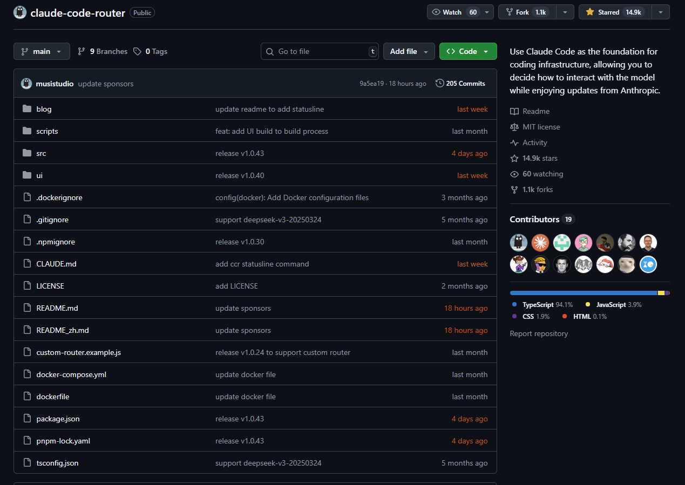The width and height of the screenshot is (685, 485).
Task: Open the pnpm-lock.yaml file
Action: click(x=63, y=441)
